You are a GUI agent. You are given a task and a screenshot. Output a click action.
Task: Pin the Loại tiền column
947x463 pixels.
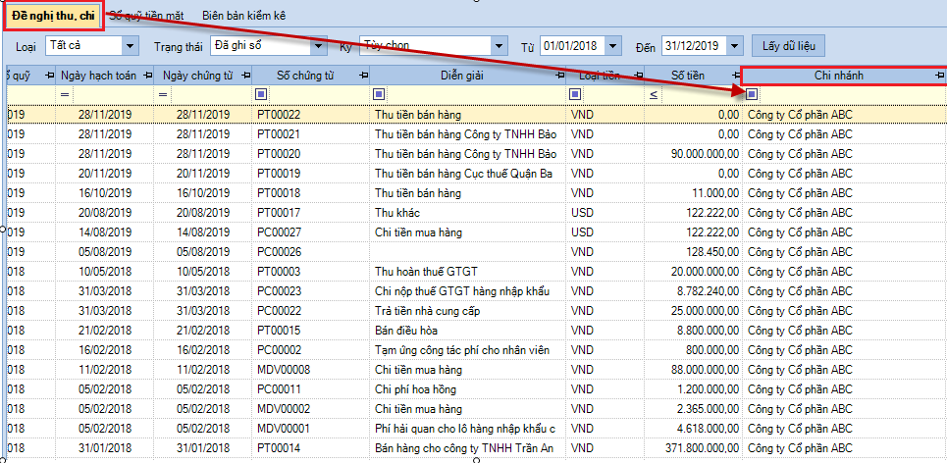(638, 76)
